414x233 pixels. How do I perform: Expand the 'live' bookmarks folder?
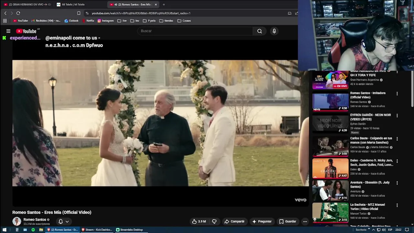[x=122, y=21]
